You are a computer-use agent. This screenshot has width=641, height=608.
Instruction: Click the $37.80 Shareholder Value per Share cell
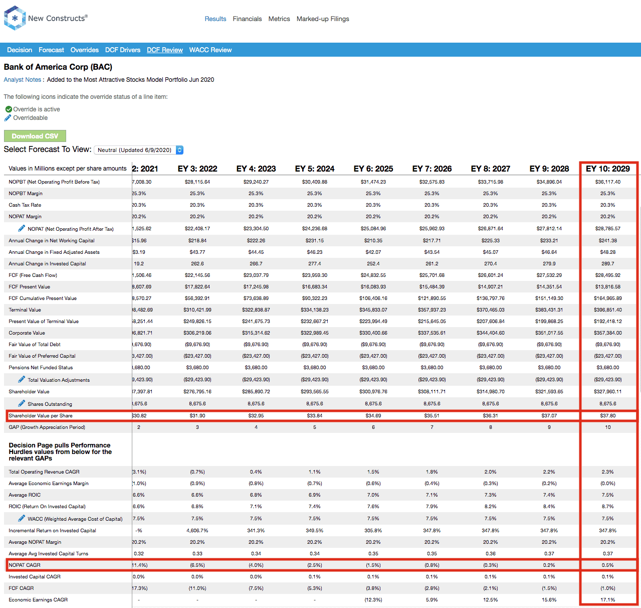608,416
